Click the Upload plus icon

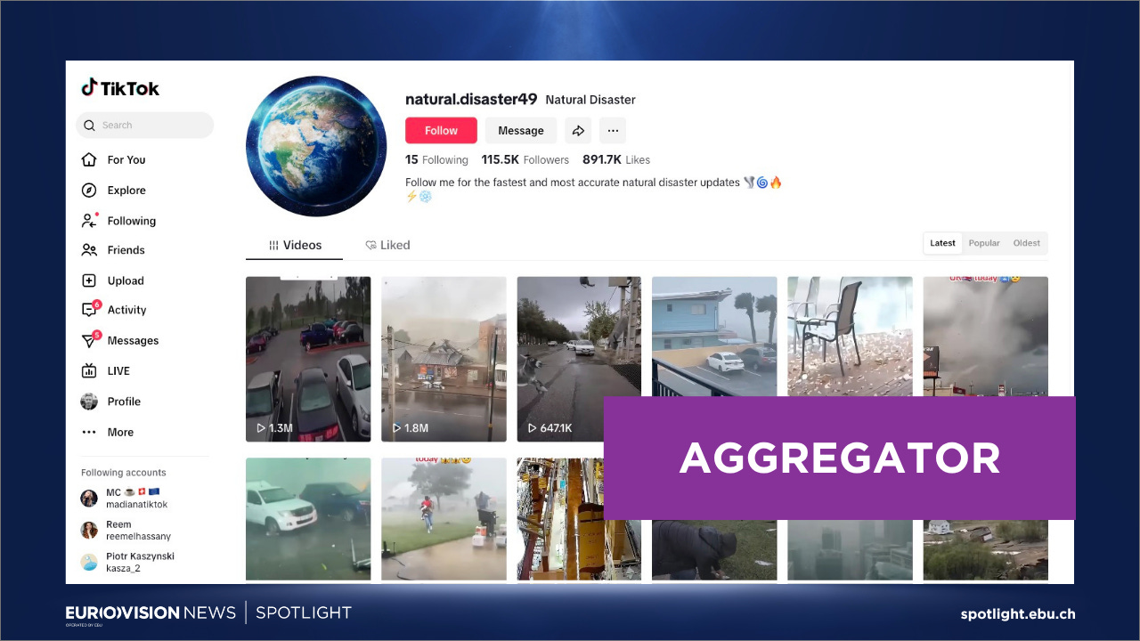(89, 280)
